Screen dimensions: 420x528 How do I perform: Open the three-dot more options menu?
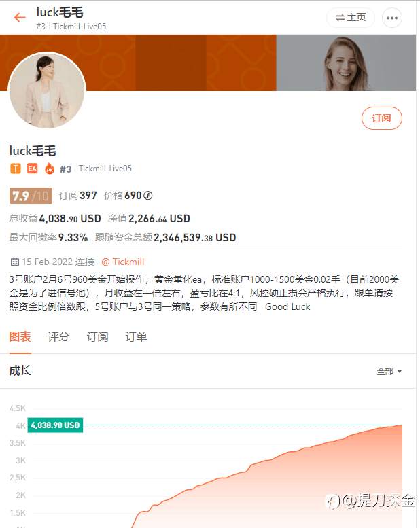392,18
